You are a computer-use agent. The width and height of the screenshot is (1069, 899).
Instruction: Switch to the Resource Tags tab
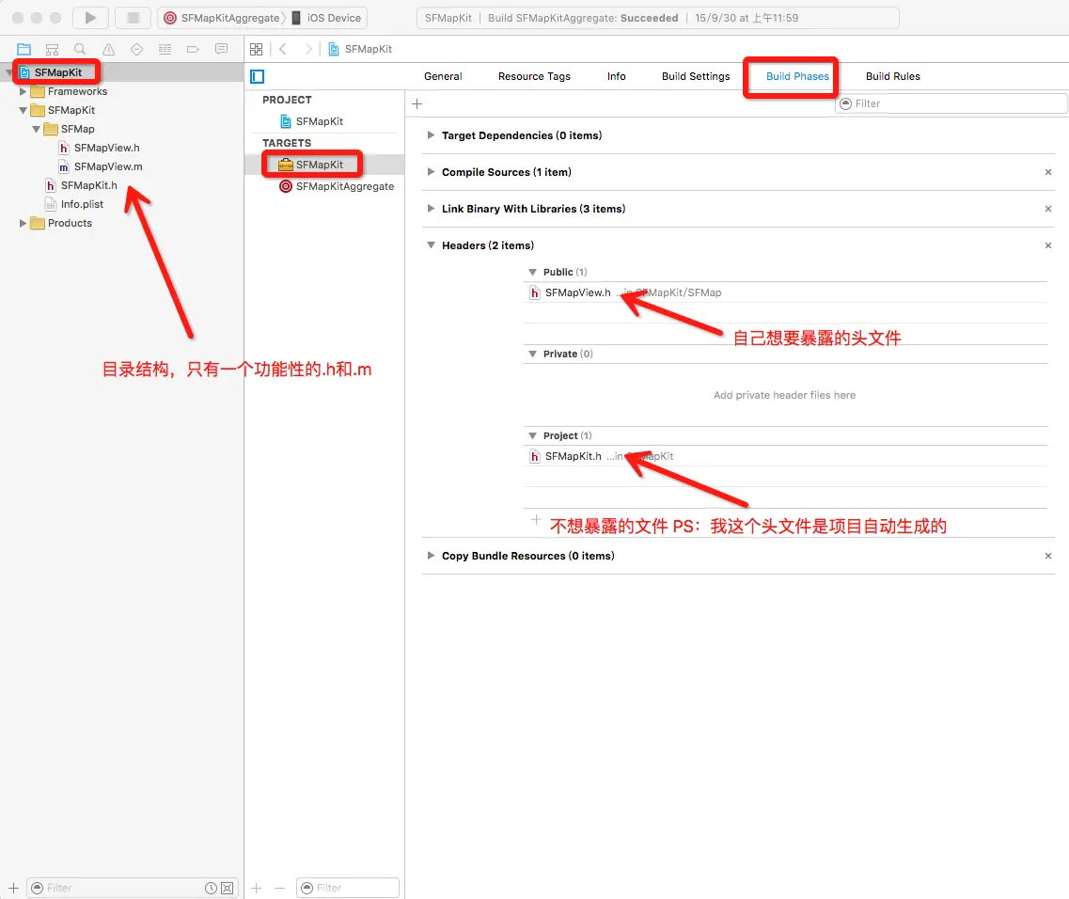[534, 76]
